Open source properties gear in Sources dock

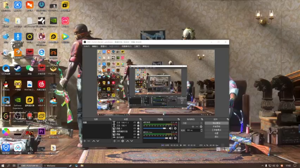pyautogui.click(x=123, y=141)
